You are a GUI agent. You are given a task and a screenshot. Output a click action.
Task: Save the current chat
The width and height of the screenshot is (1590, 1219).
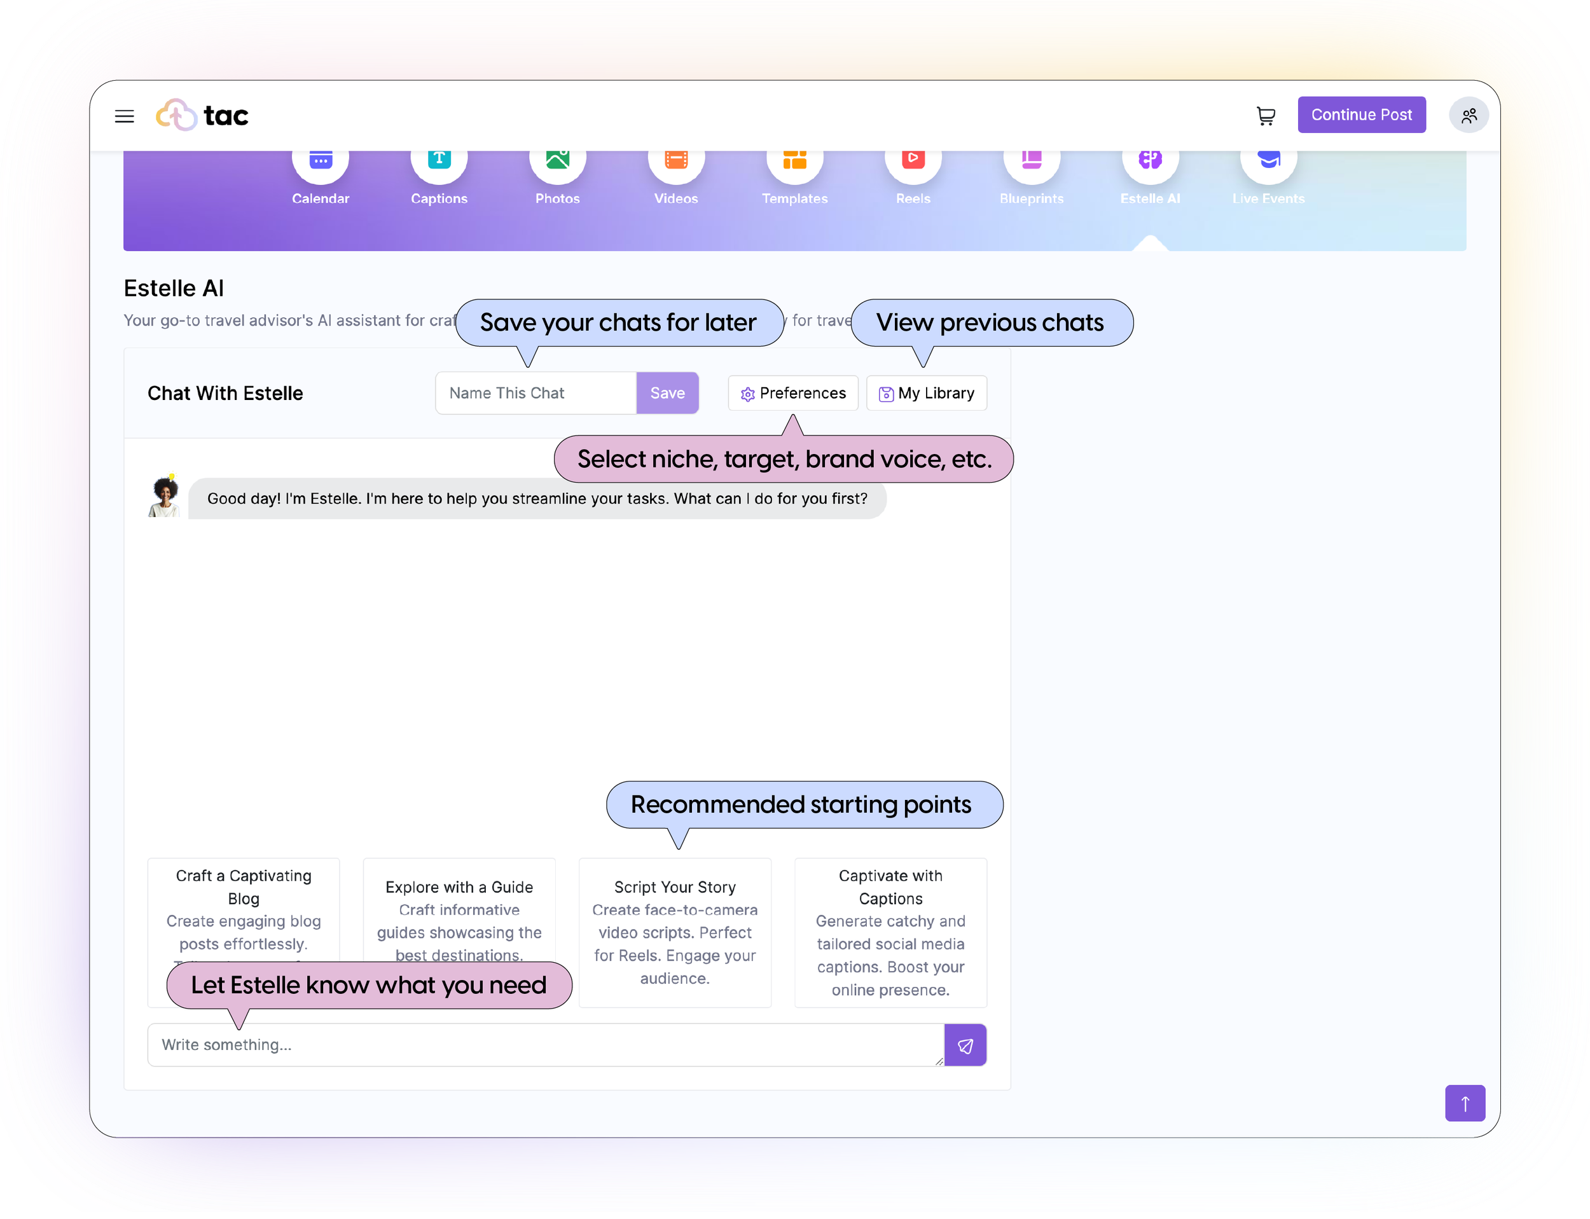(667, 393)
